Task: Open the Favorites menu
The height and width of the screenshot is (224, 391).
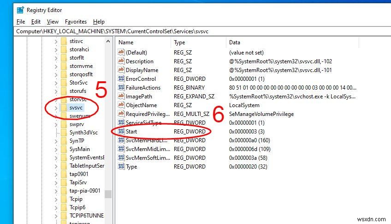Action: (76, 22)
